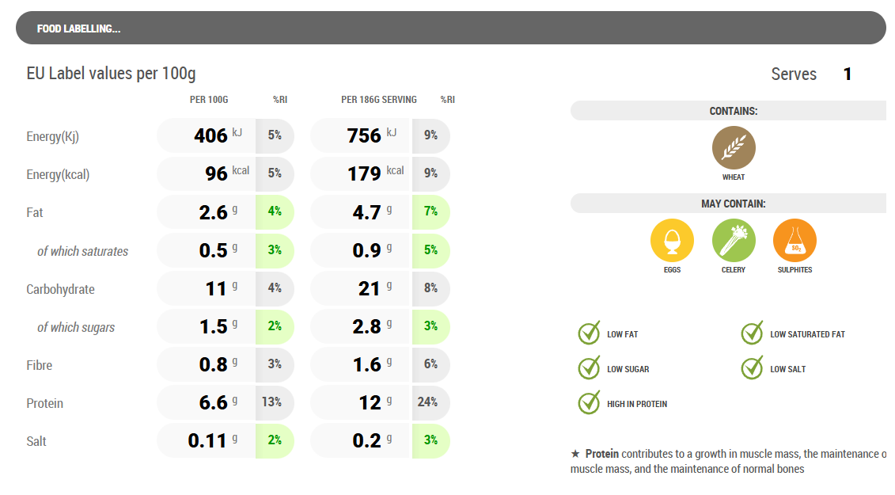The height and width of the screenshot is (495, 895).
Task: Select the 406 kJ energy value
Action: 210,135
